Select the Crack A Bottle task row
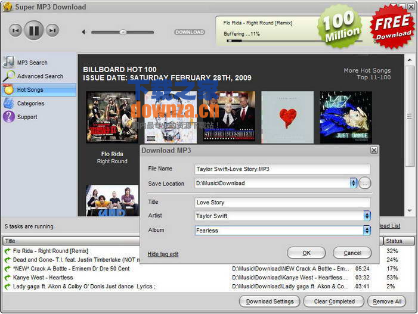The height and width of the screenshot is (314, 418). tap(209, 269)
